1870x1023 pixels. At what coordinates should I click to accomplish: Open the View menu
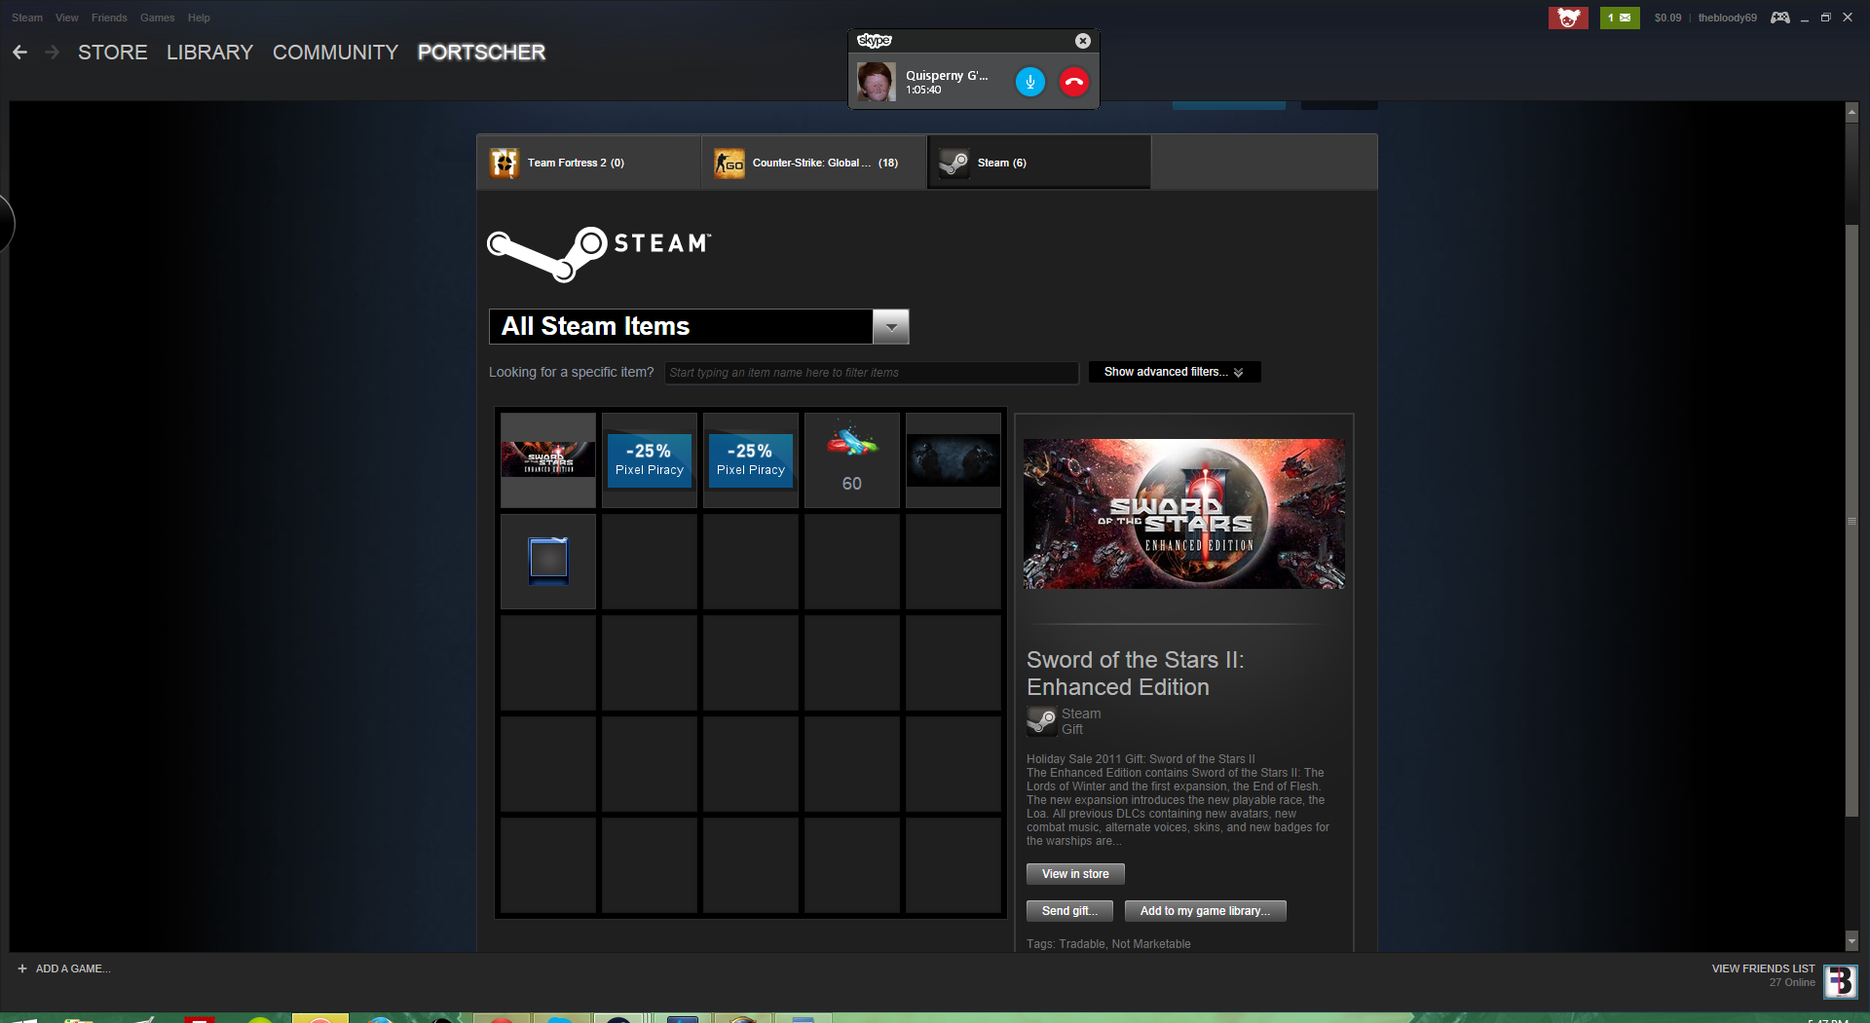[67, 18]
